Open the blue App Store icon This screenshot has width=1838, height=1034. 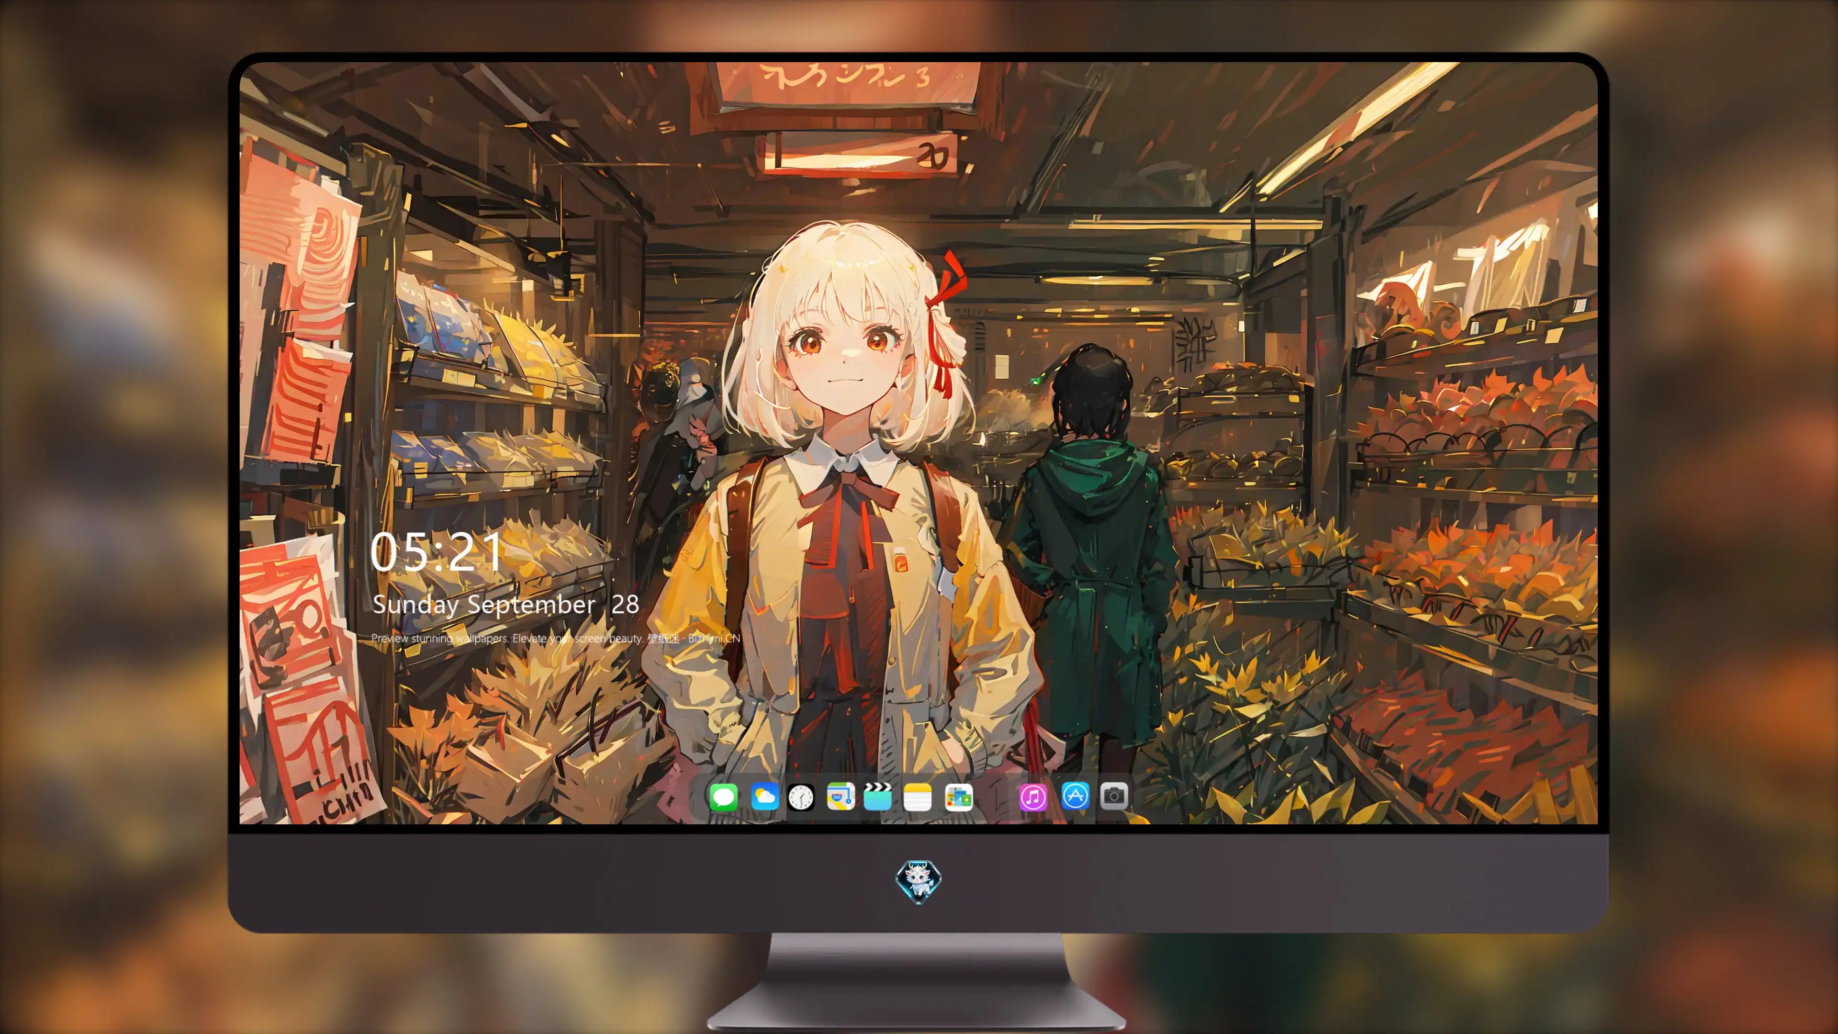click(x=1075, y=796)
